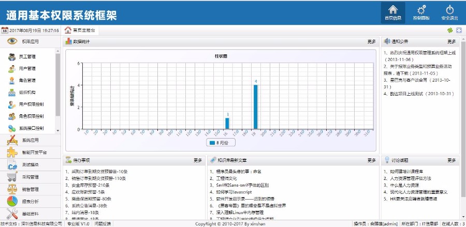Click the sidebar scrollbar down arrow

pos(57,130)
